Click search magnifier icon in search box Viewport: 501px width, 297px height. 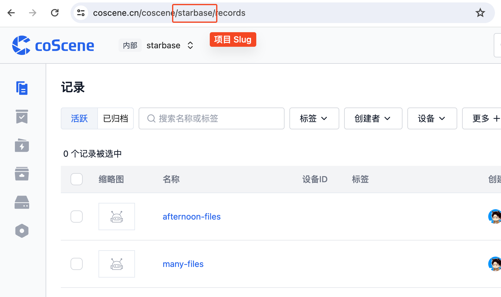click(x=151, y=118)
